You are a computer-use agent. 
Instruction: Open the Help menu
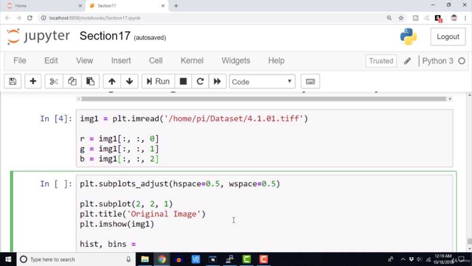(276, 60)
